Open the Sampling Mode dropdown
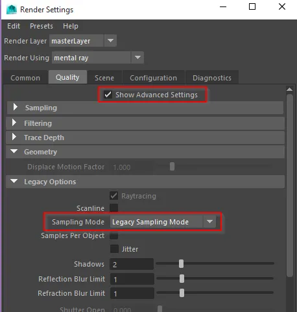The height and width of the screenshot is (312, 297). pos(163,222)
